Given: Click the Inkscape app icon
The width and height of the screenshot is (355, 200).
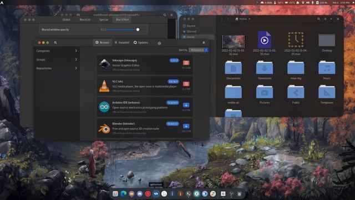Looking at the screenshot, I should 104,64.
